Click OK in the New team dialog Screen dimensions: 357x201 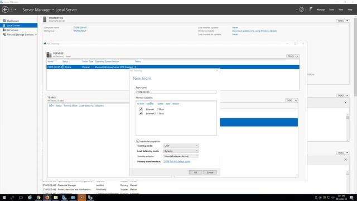pyautogui.click(x=195, y=173)
